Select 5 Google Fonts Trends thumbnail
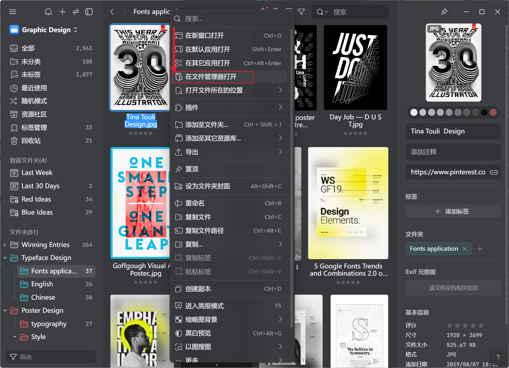This screenshot has height=368, width=509. point(348,203)
